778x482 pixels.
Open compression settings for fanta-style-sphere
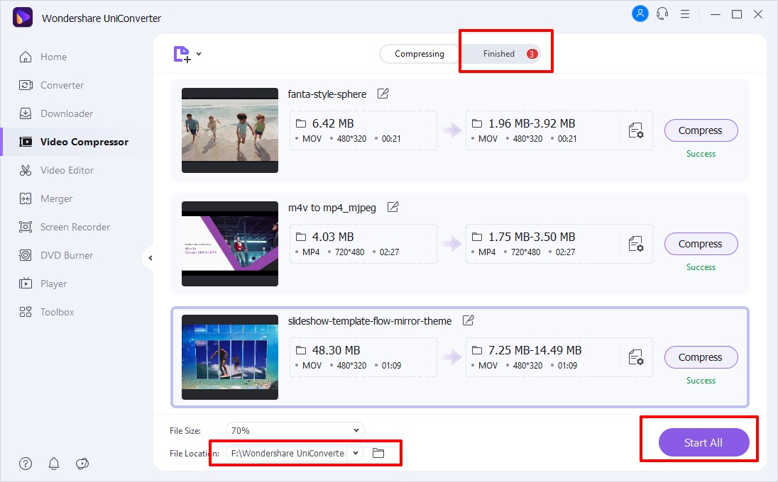click(635, 130)
